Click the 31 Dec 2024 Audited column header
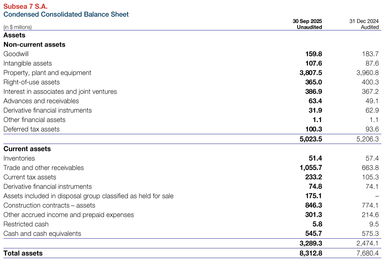The width and height of the screenshot is (387, 259). point(364,24)
